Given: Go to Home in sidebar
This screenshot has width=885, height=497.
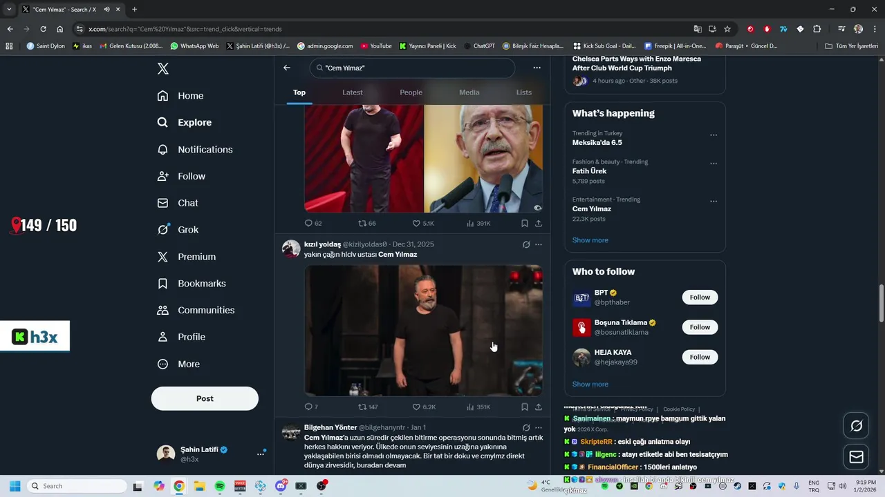Looking at the screenshot, I should pos(180,96).
